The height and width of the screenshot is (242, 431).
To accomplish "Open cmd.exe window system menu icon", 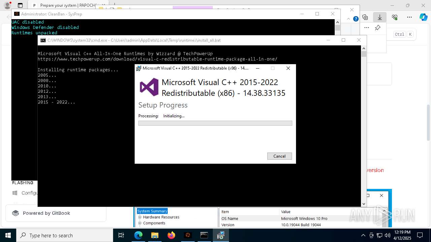I will pyautogui.click(x=43, y=40).
